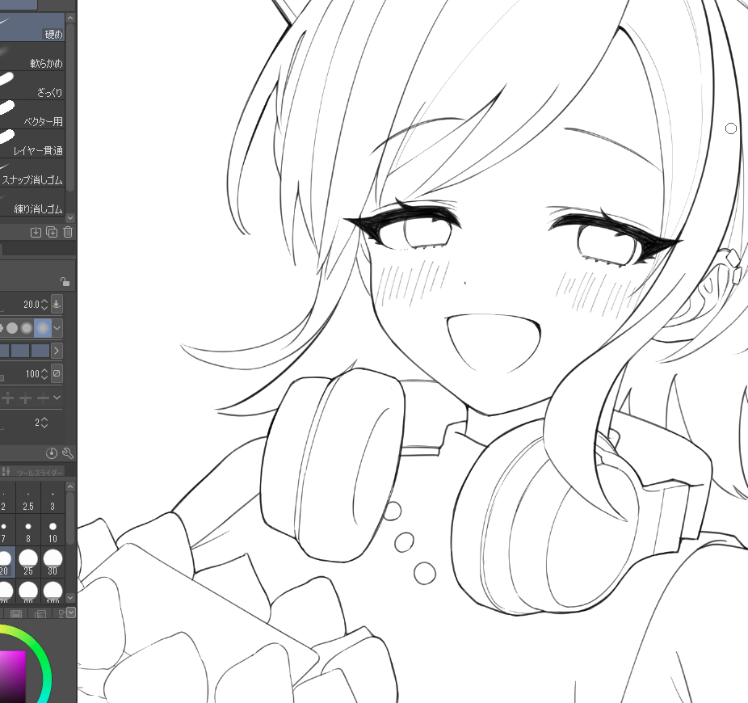The image size is (748, 703).
Task: Click the duplicate sub tool icon
Action: tap(52, 232)
